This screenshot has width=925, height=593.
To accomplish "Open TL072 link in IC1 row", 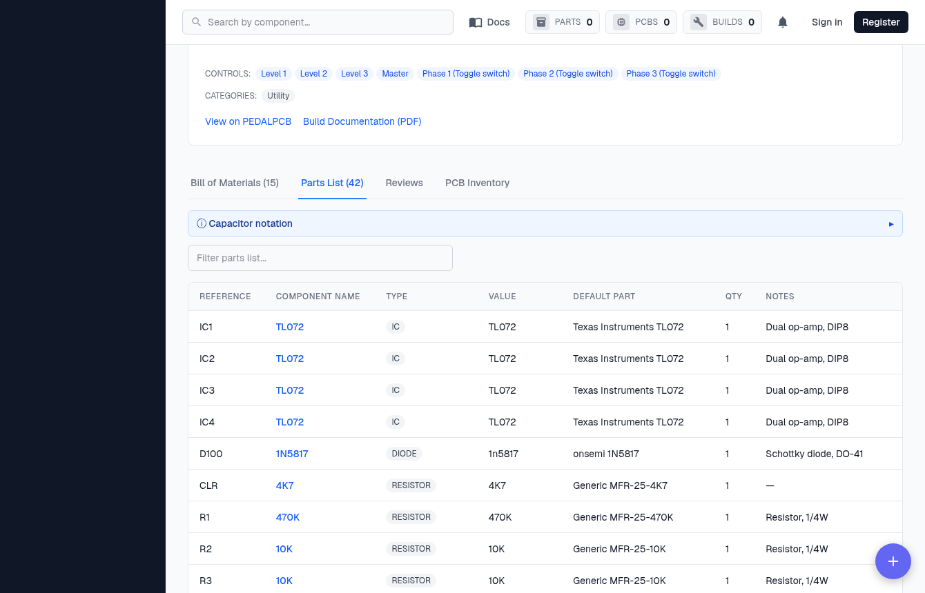I will coord(290,327).
